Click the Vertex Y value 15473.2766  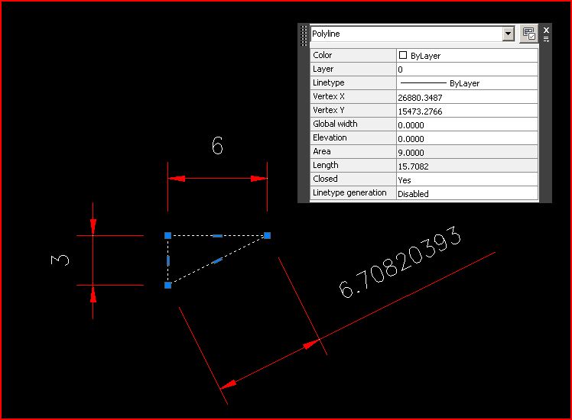pyautogui.click(x=467, y=111)
